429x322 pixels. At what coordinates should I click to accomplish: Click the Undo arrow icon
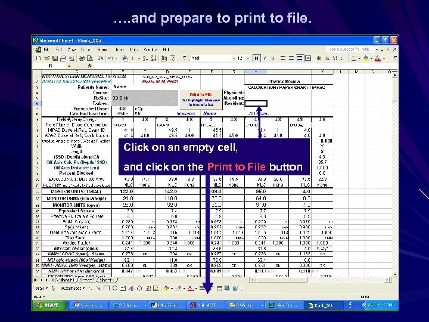tap(111, 58)
